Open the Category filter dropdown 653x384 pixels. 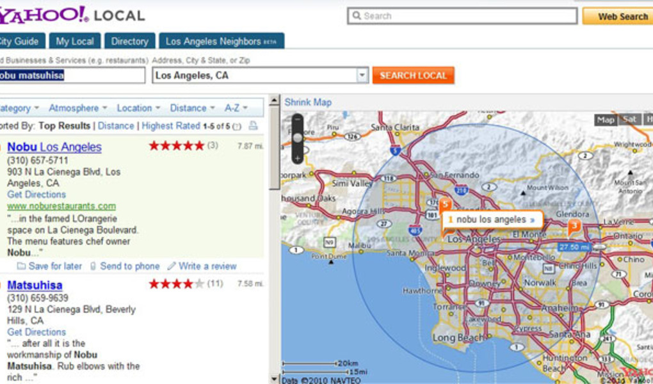point(20,108)
